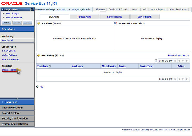Open Resource Browser section
The image size is (192, 136).
point(17,108)
